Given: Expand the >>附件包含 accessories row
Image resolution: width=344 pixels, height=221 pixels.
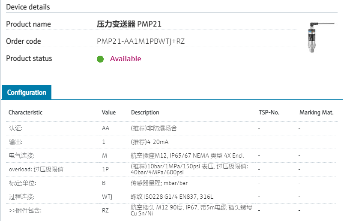Looking at the screenshot, I should [x=25, y=210].
